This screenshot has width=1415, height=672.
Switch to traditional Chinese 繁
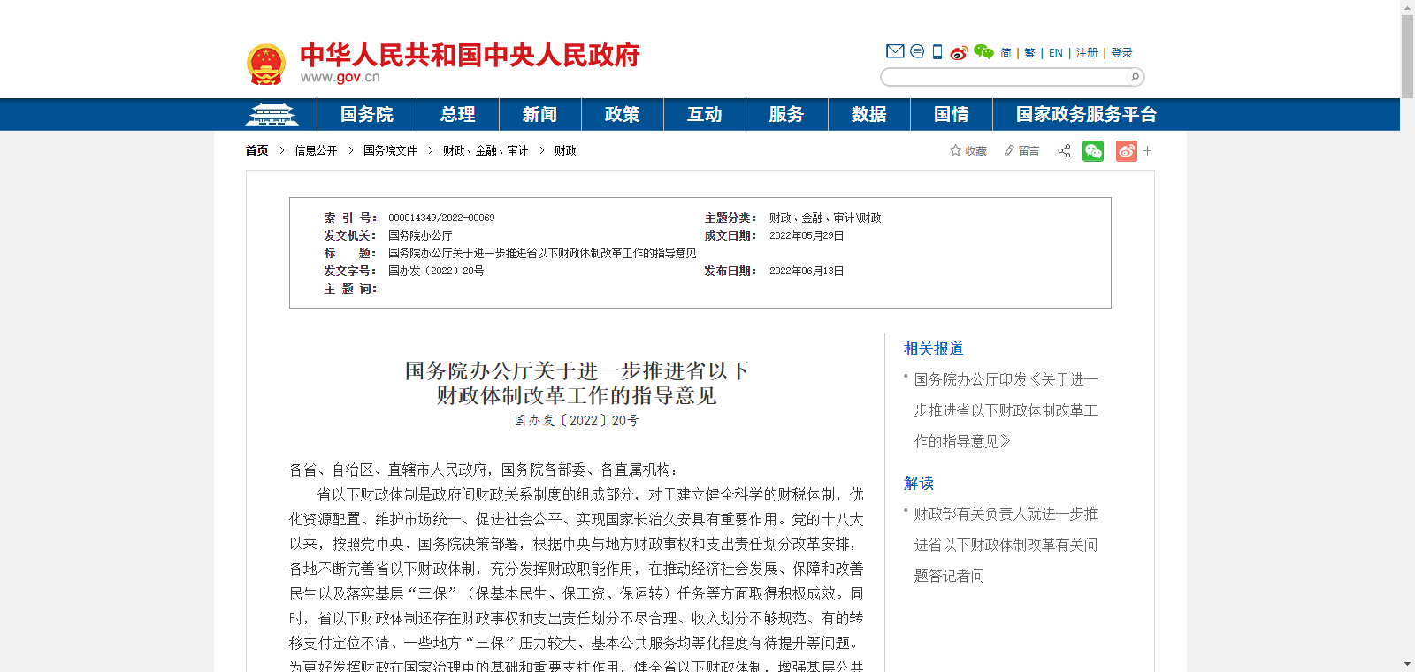click(1029, 53)
